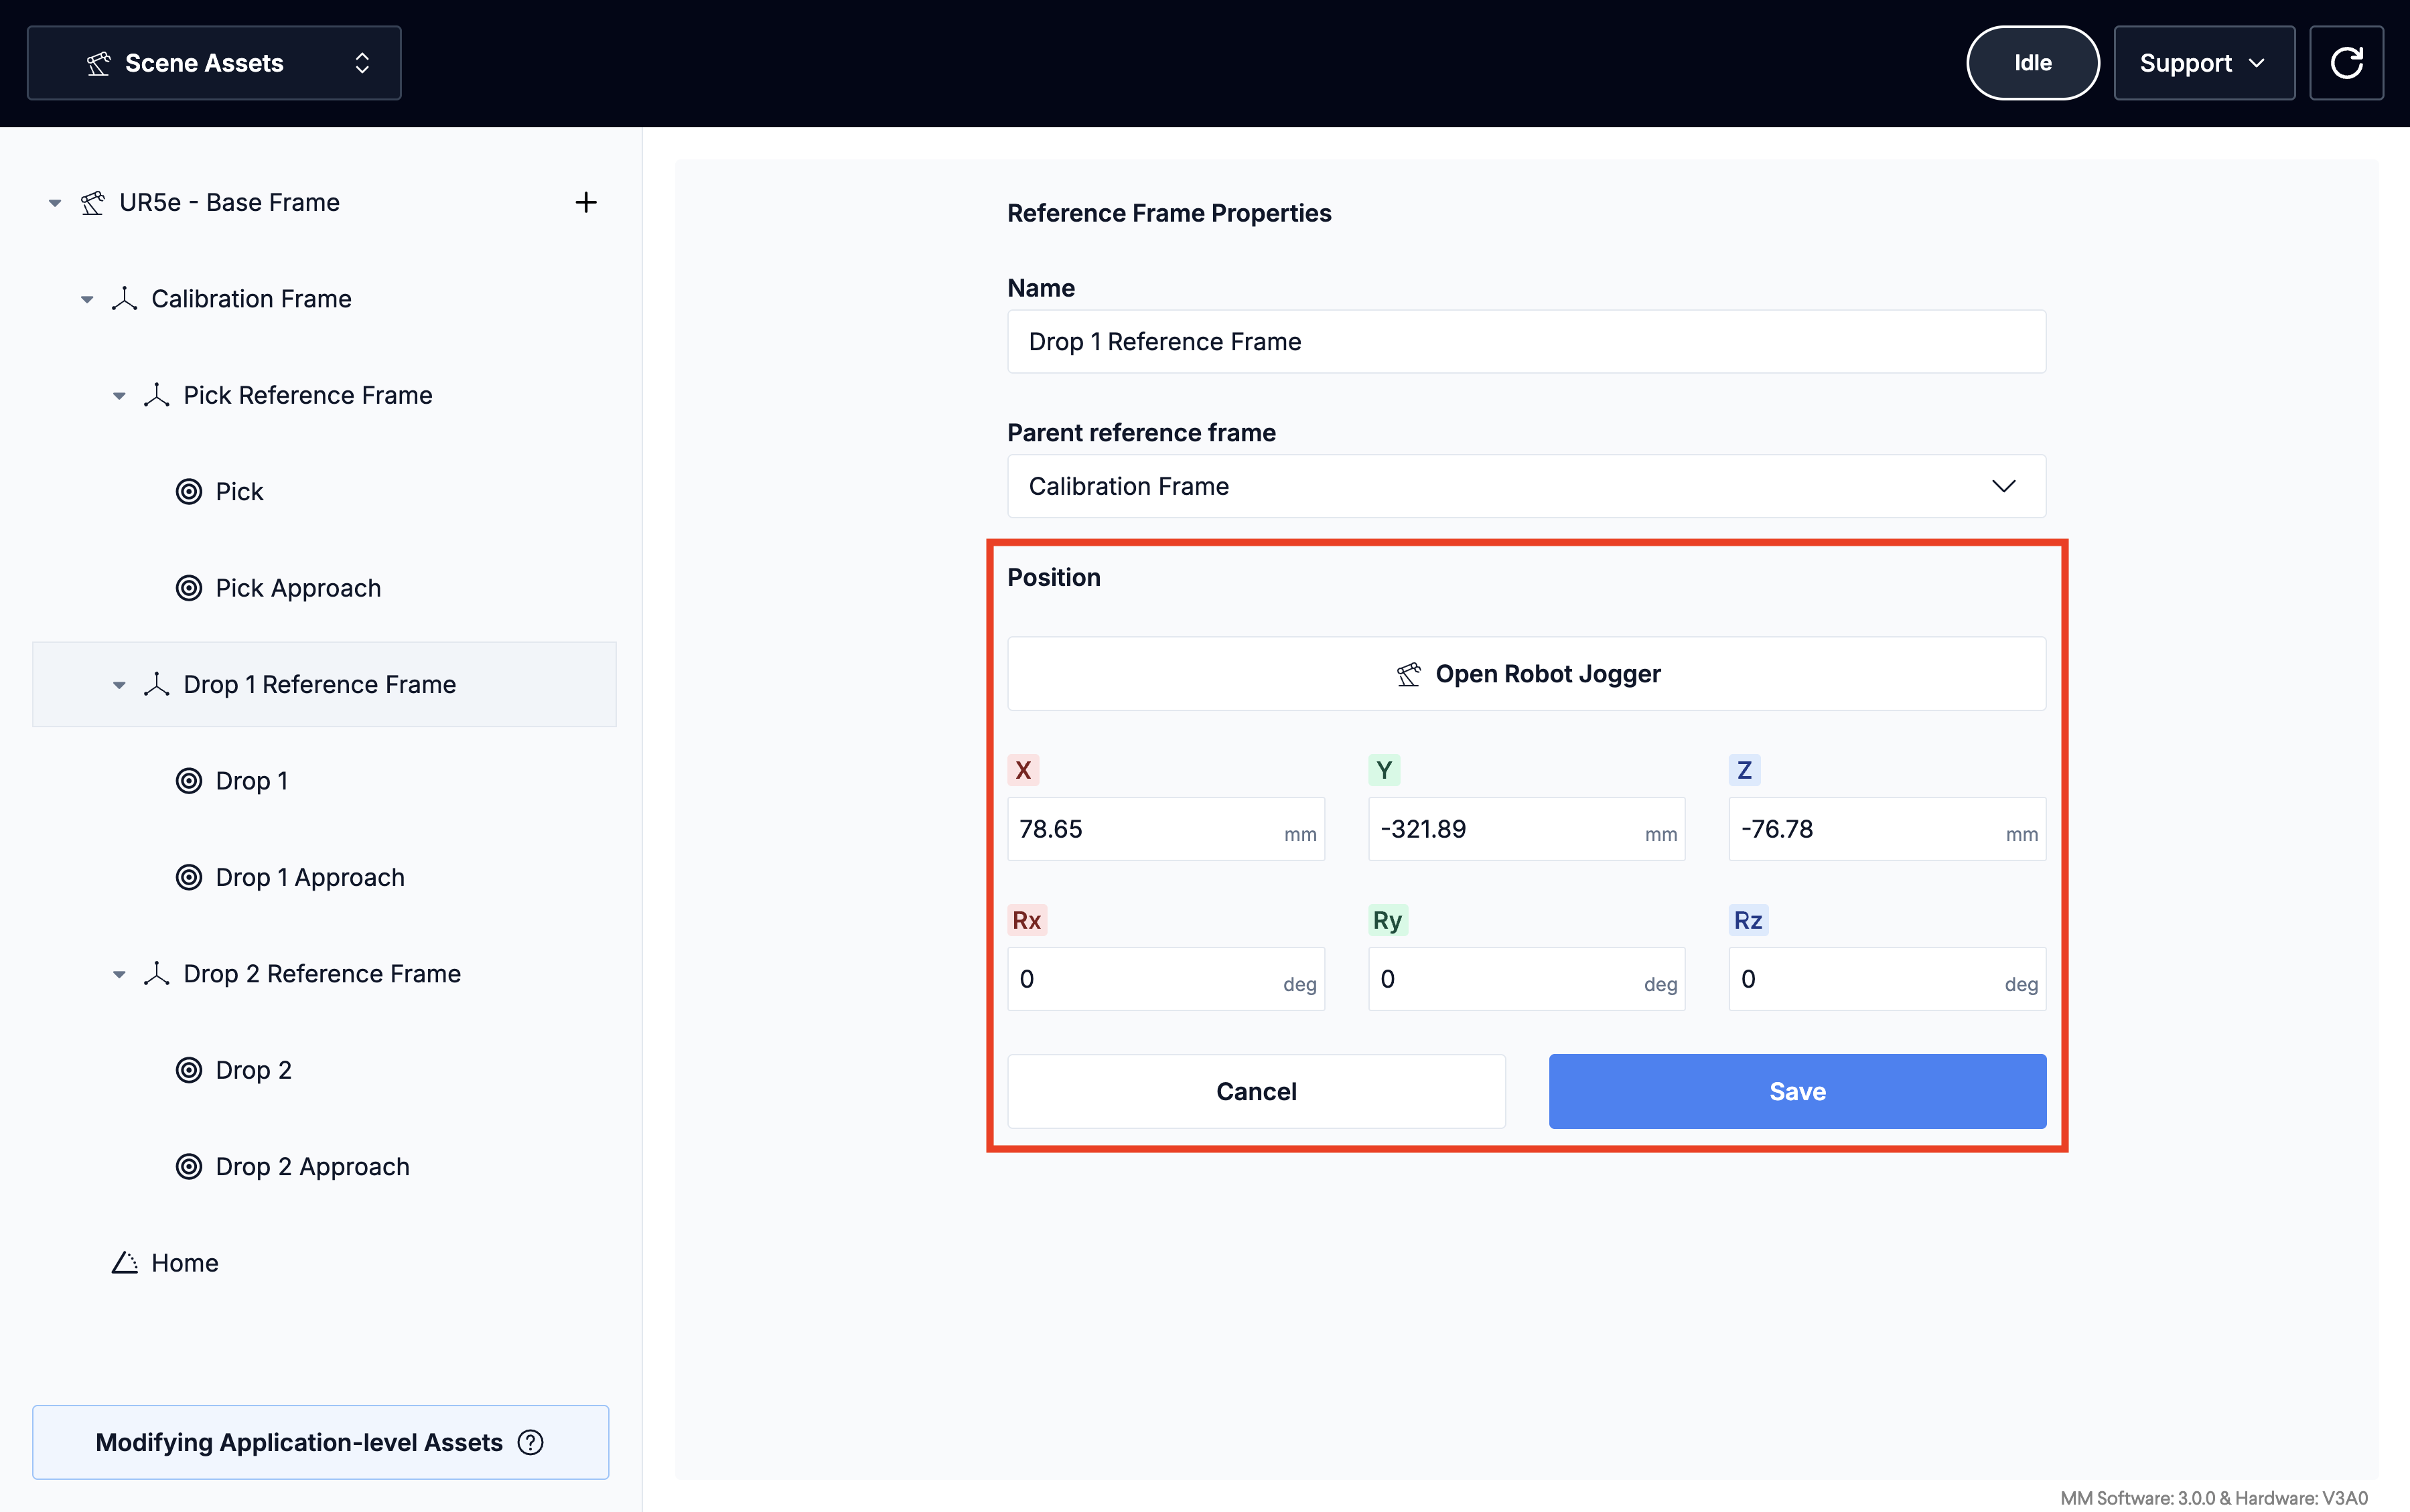Open the Scene Assets selector
The width and height of the screenshot is (2410, 1512).
pyautogui.click(x=214, y=63)
